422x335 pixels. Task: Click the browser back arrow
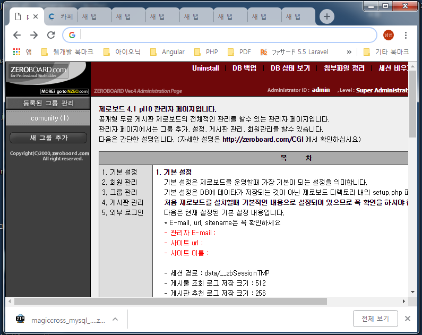17,35
